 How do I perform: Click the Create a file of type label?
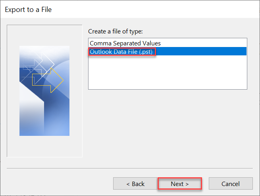[115, 31]
